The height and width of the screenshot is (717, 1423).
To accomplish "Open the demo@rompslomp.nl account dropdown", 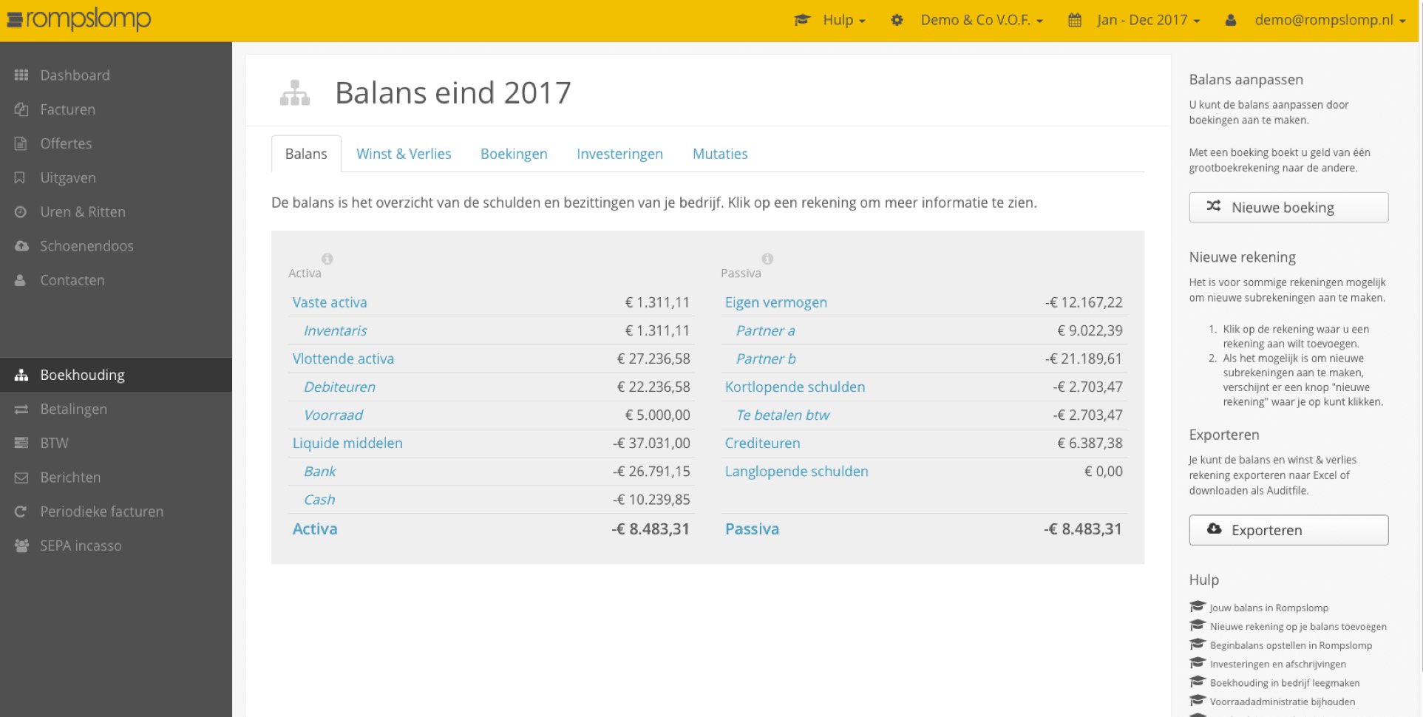I will [x=1330, y=20].
